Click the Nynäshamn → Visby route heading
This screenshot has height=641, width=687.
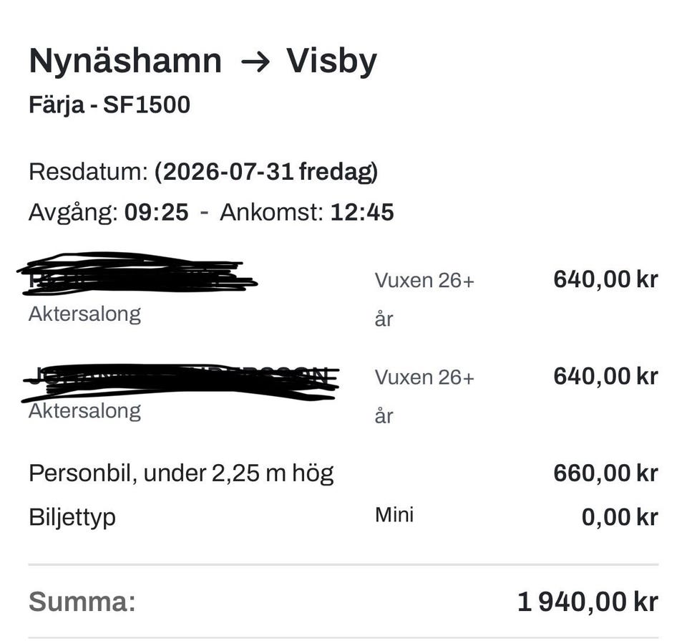203,62
